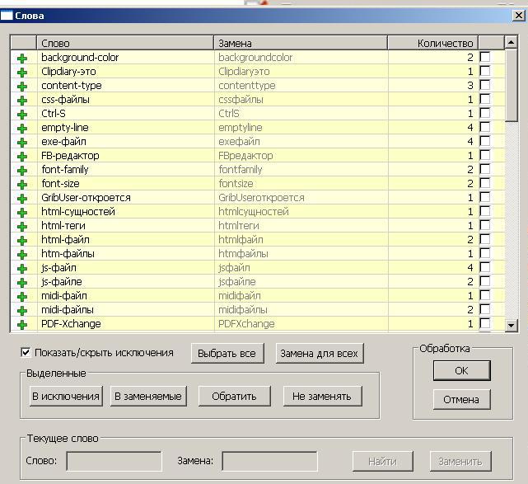Click the green plus beside Ctrl-S
The width and height of the screenshot is (528, 484).
pyautogui.click(x=22, y=115)
